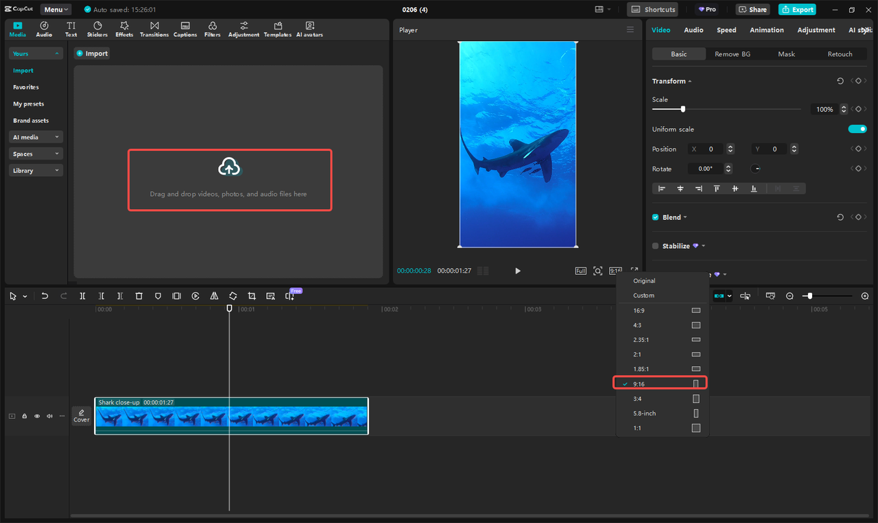The height and width of the screenshot is (523, 878).
Task: Switch to the Remove BG tab
Action: pyautogui.click(x=732, y=53)
